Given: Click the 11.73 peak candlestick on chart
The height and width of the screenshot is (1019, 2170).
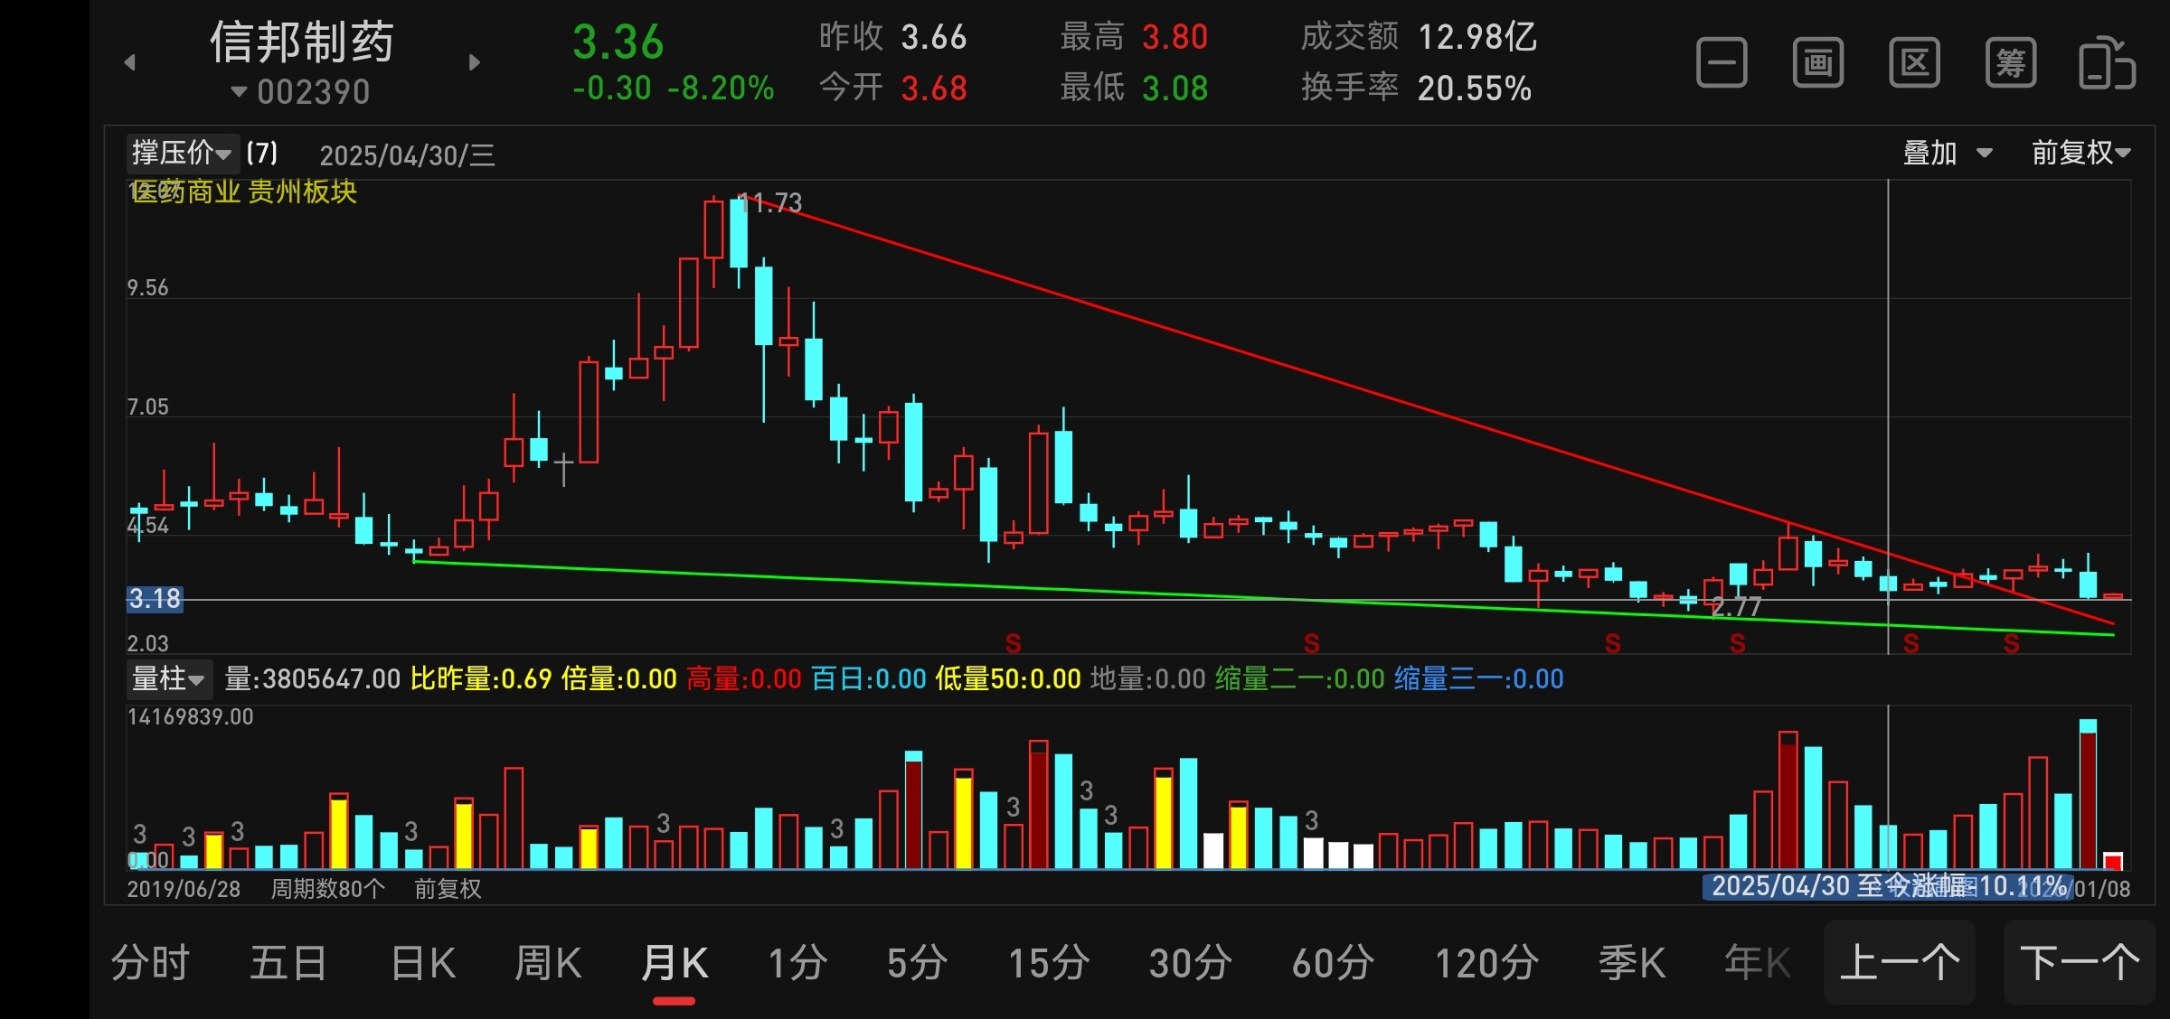Looking at the screenshot, I should 739,233.
